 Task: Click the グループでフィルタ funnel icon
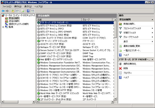point(120,37)
